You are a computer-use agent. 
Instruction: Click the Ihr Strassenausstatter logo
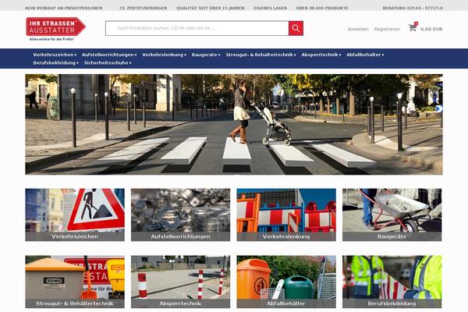55,29
